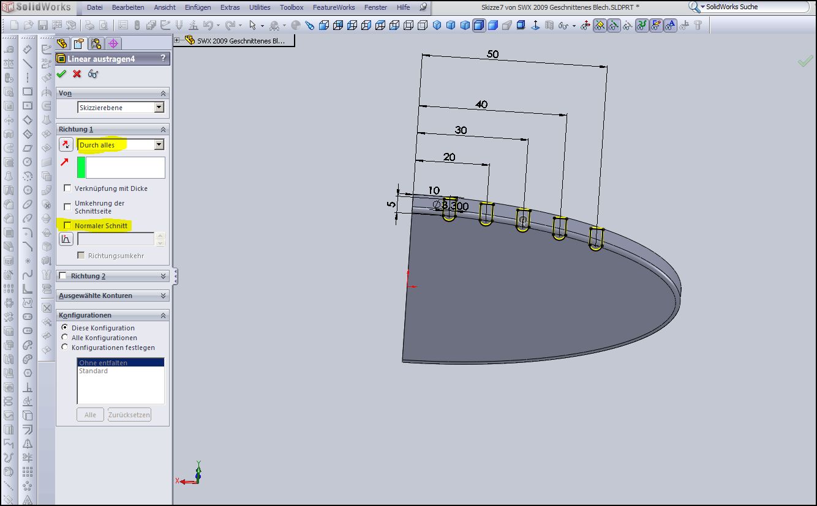
Task: Confirm the cut with the green checkmark
Action: click(61, 74)
